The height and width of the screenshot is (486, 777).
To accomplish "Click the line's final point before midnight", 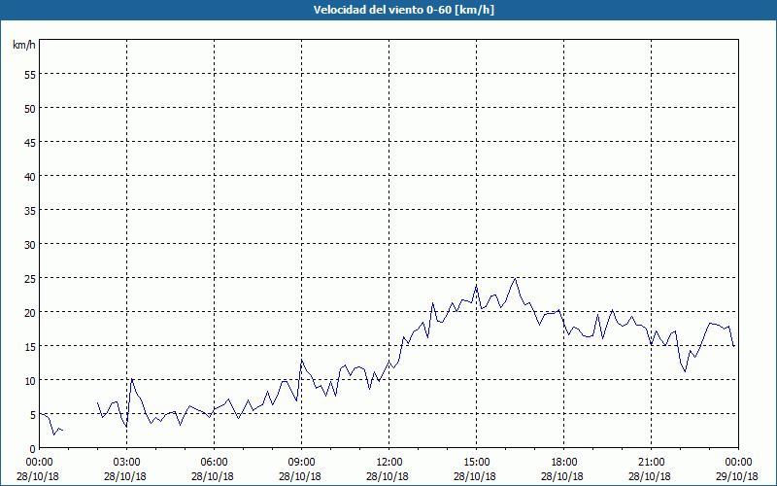I will tap(733, 346).
